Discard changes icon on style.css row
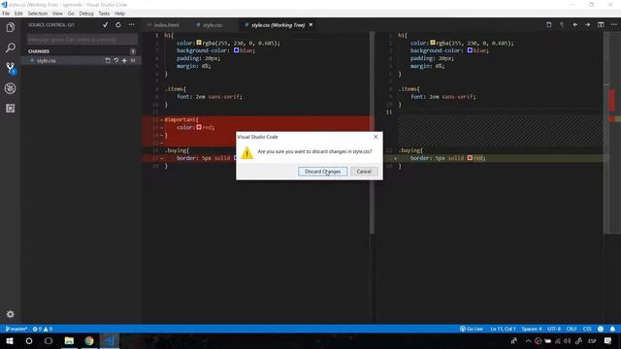 116,60
